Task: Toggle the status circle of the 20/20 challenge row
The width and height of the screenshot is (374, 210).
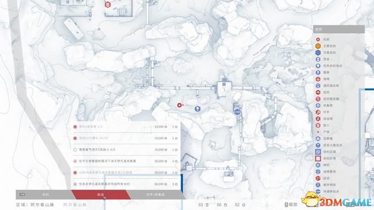Action: [75, 138]
